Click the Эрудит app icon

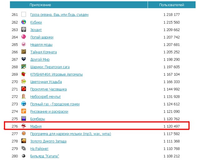point(24,30)
